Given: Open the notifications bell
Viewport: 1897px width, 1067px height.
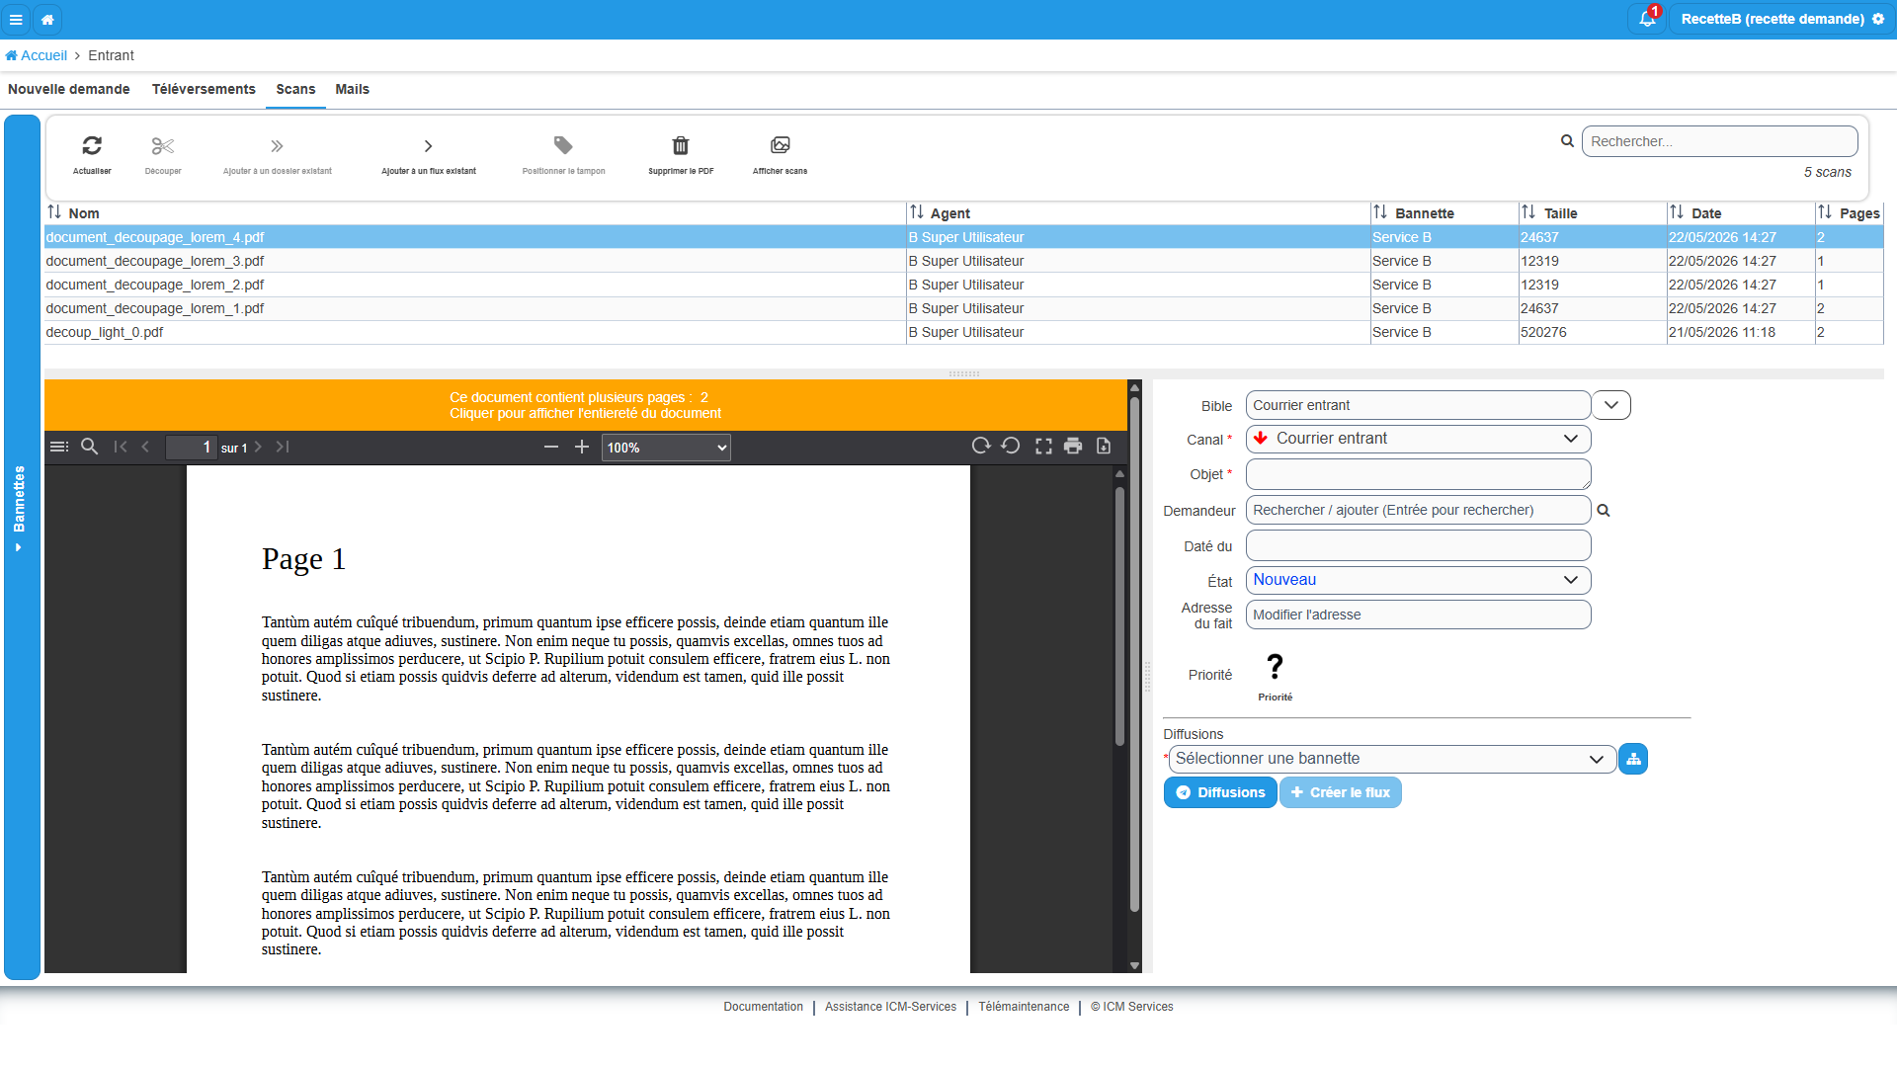Looking at the screenshot, I should [1647, 19].
